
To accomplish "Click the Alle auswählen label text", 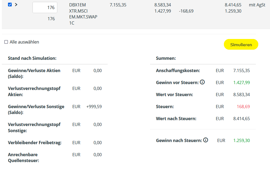I will [x=24, y=42].
